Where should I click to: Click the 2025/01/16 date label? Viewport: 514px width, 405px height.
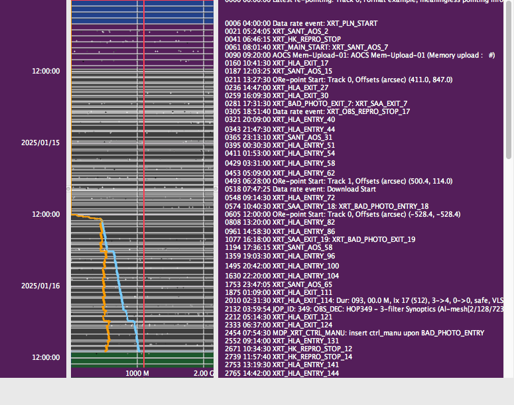[x=40, y=286]
